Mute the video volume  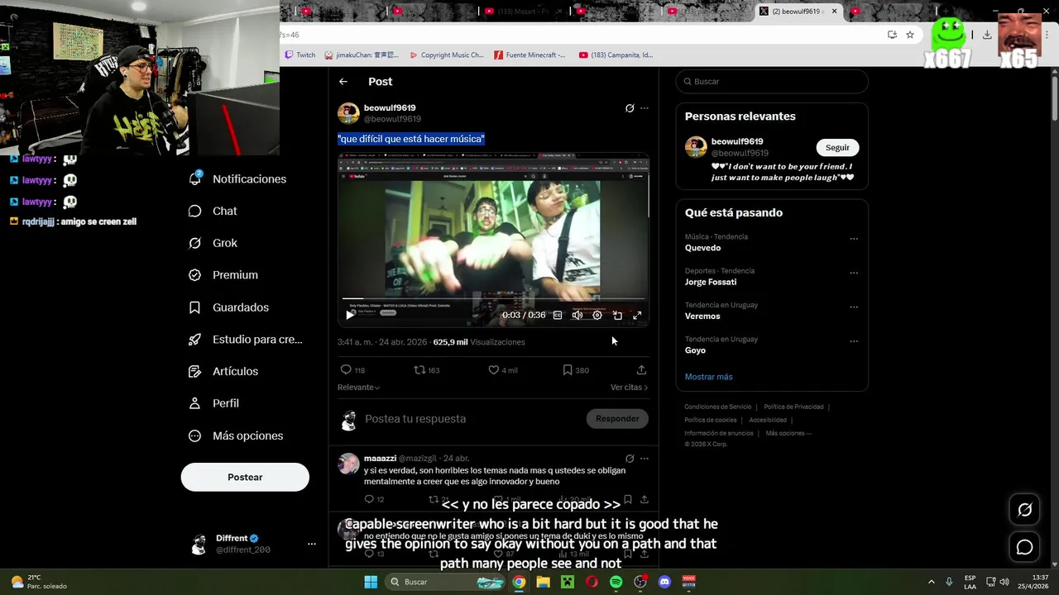(x=577, y=315)
